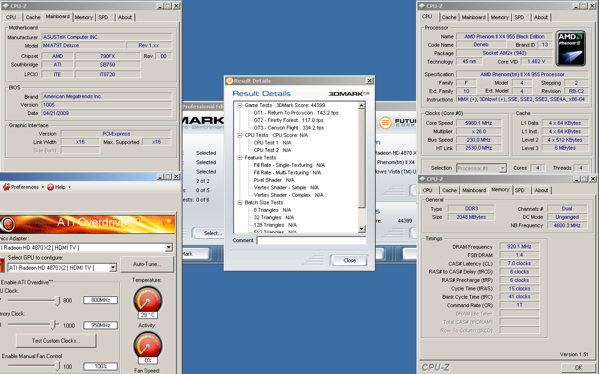This screenshot has height=374, width=599.
Task: Collapse the Feature Tests tree node
Action: pos(240,158)
